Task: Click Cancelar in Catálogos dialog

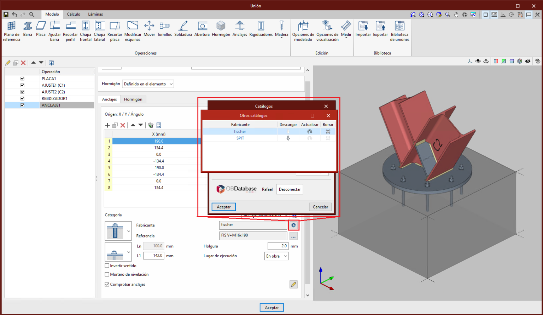Action: tap(320, 207)
